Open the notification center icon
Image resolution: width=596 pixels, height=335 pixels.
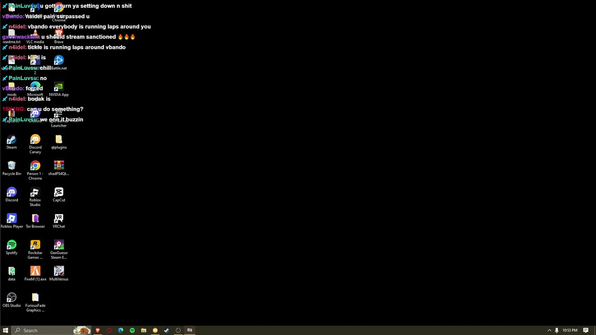pyautogui.click(x=586, y=330)
